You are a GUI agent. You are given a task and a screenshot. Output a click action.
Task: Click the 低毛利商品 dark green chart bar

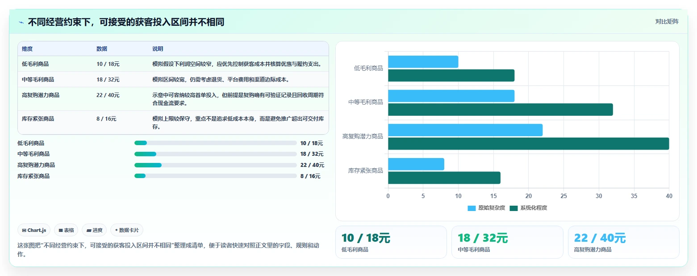coord(451,75)
